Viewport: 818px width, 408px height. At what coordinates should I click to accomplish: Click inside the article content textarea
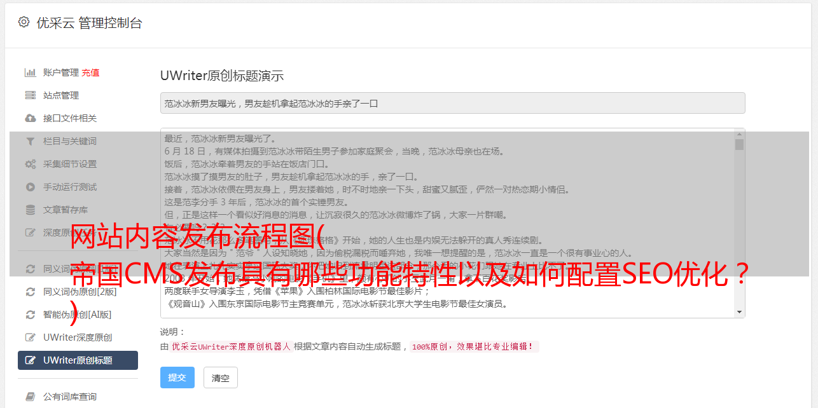point(447,223)
